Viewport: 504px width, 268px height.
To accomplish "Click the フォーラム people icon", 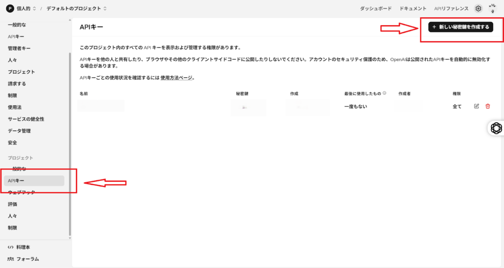I will pyautogui.click(x=11, y=259).
